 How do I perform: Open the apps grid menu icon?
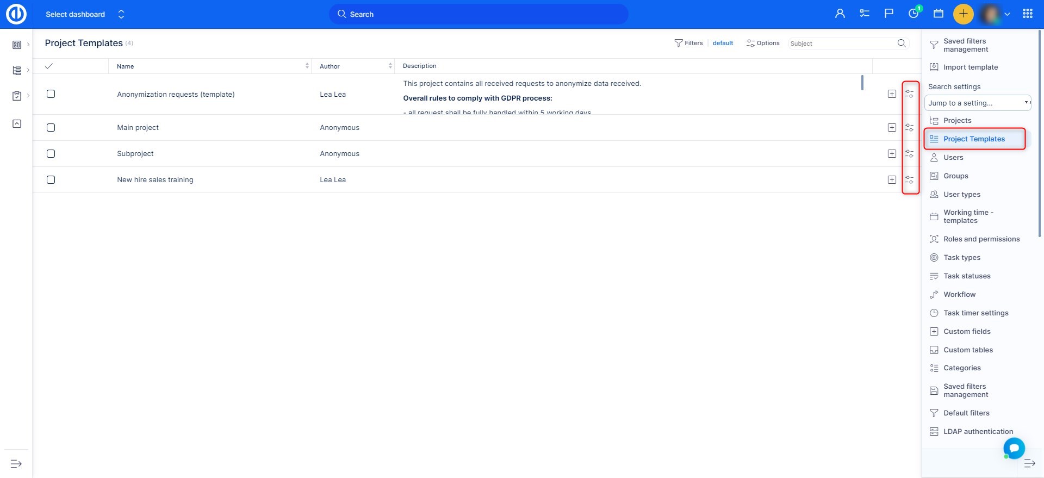pyautogui.click(x=1027, y=14)
